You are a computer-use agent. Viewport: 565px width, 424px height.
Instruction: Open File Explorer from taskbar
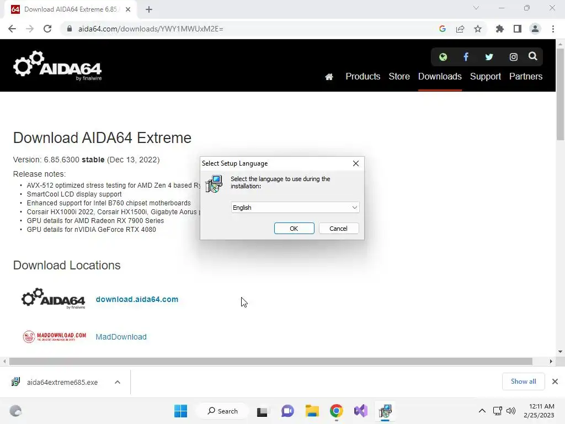point(312,411)
